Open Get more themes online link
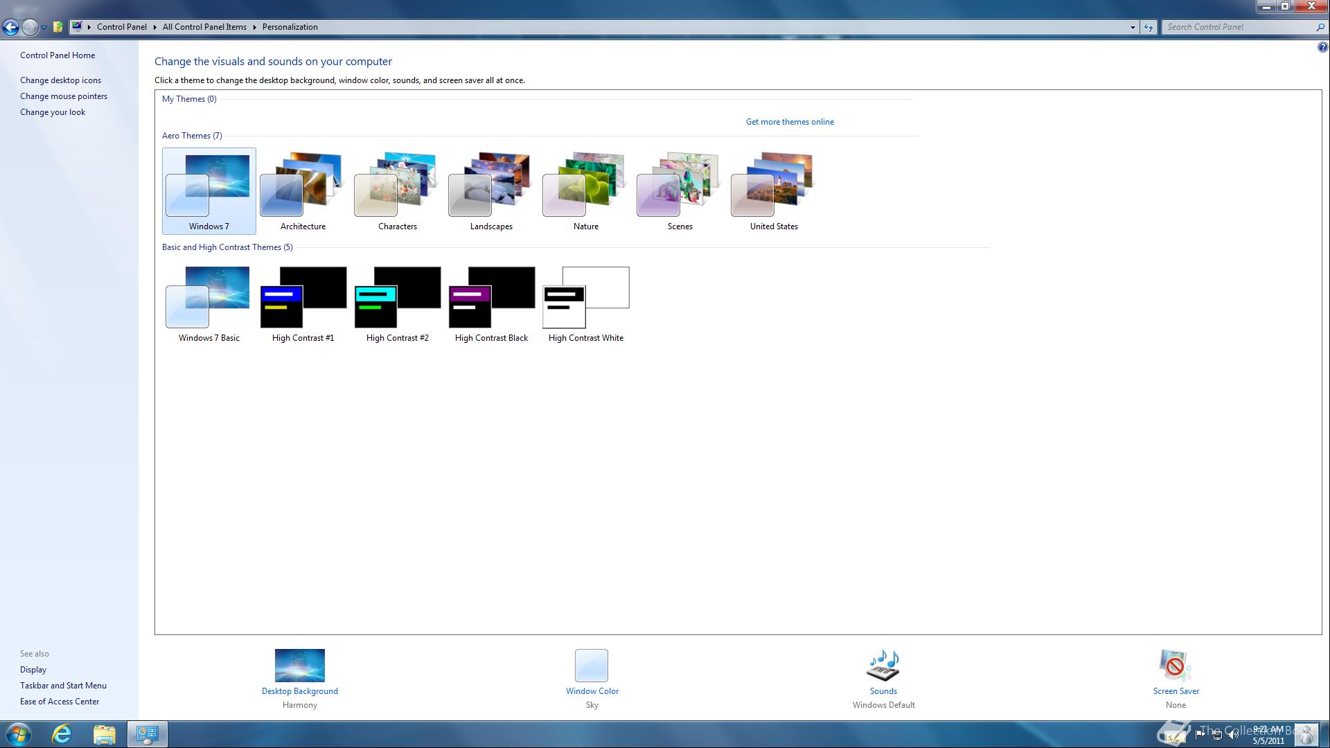Image resolution: width=1330 pixels, height=748 pixels. 790,122
